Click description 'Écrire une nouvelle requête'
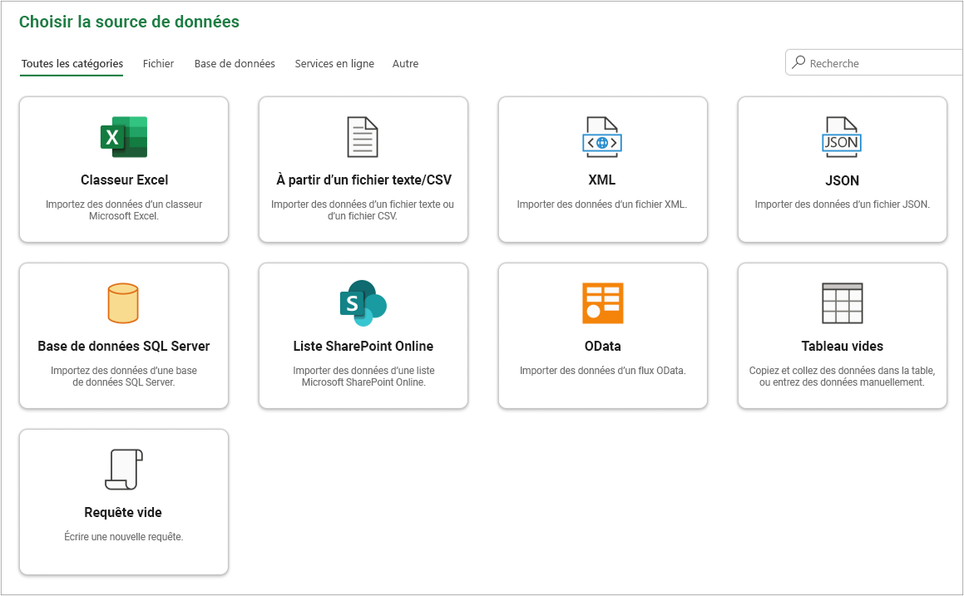964x596 pixels. [x=124, y=536]
